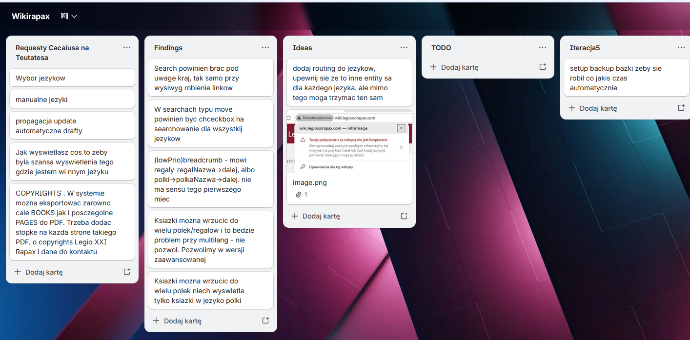Open the Iteracja5 list actions menu

tap(681, 47)
